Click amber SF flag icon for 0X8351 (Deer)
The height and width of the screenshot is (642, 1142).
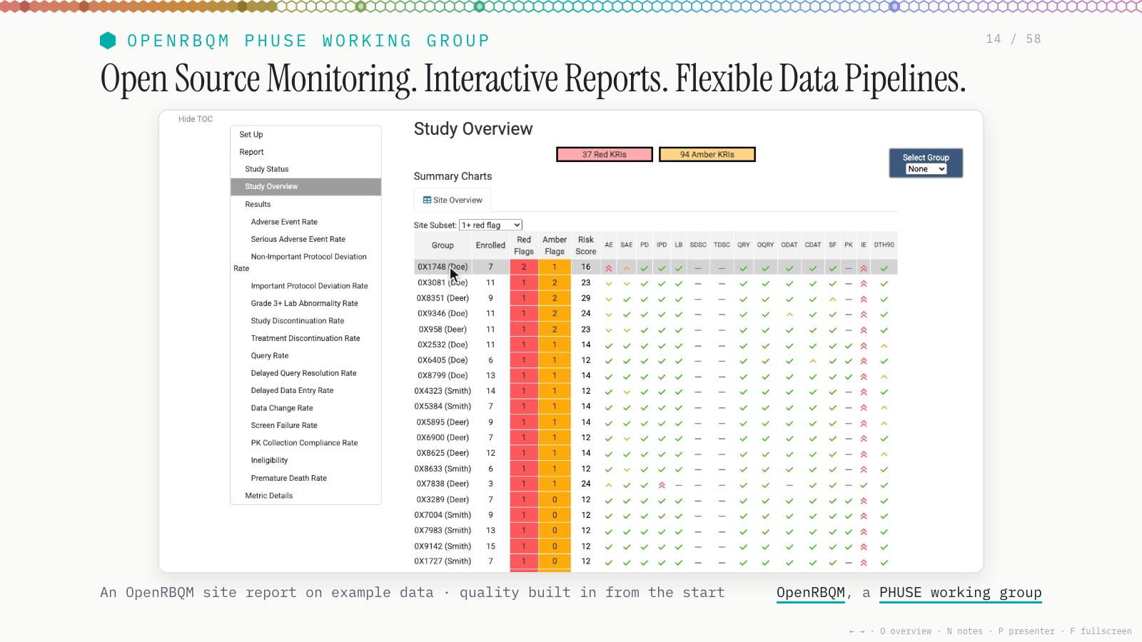coord(832,299)
